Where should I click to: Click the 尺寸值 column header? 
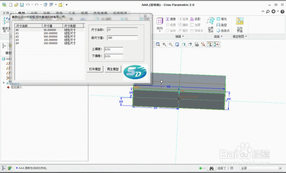(x=52, y=26)
